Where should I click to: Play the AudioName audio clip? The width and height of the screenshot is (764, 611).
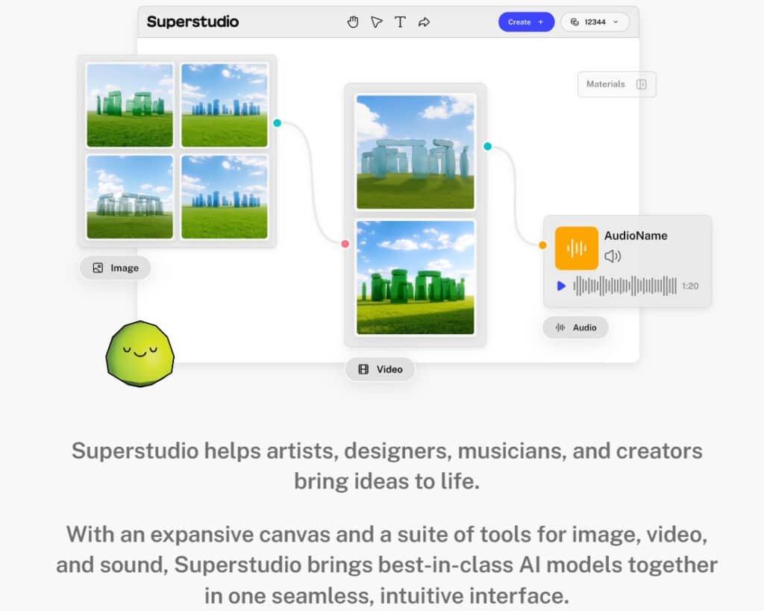point(561,286)
